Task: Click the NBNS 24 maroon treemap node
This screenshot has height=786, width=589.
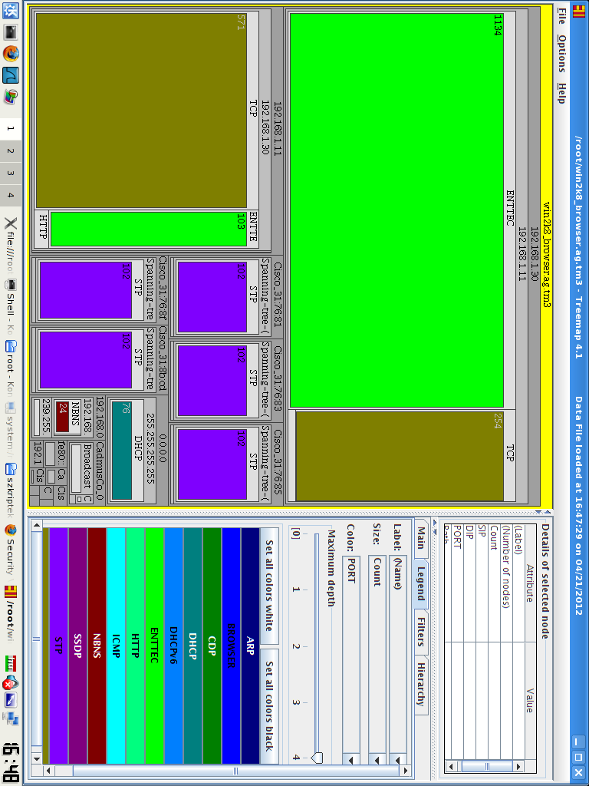Action: 63,416
